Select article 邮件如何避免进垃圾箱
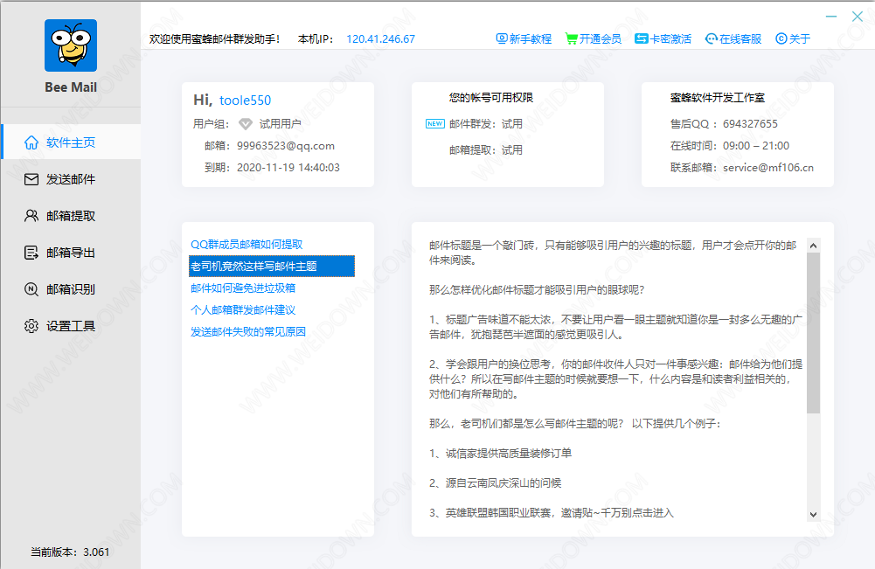The width and height of the screenshot is (875, 569). click(x=243, y=288)
